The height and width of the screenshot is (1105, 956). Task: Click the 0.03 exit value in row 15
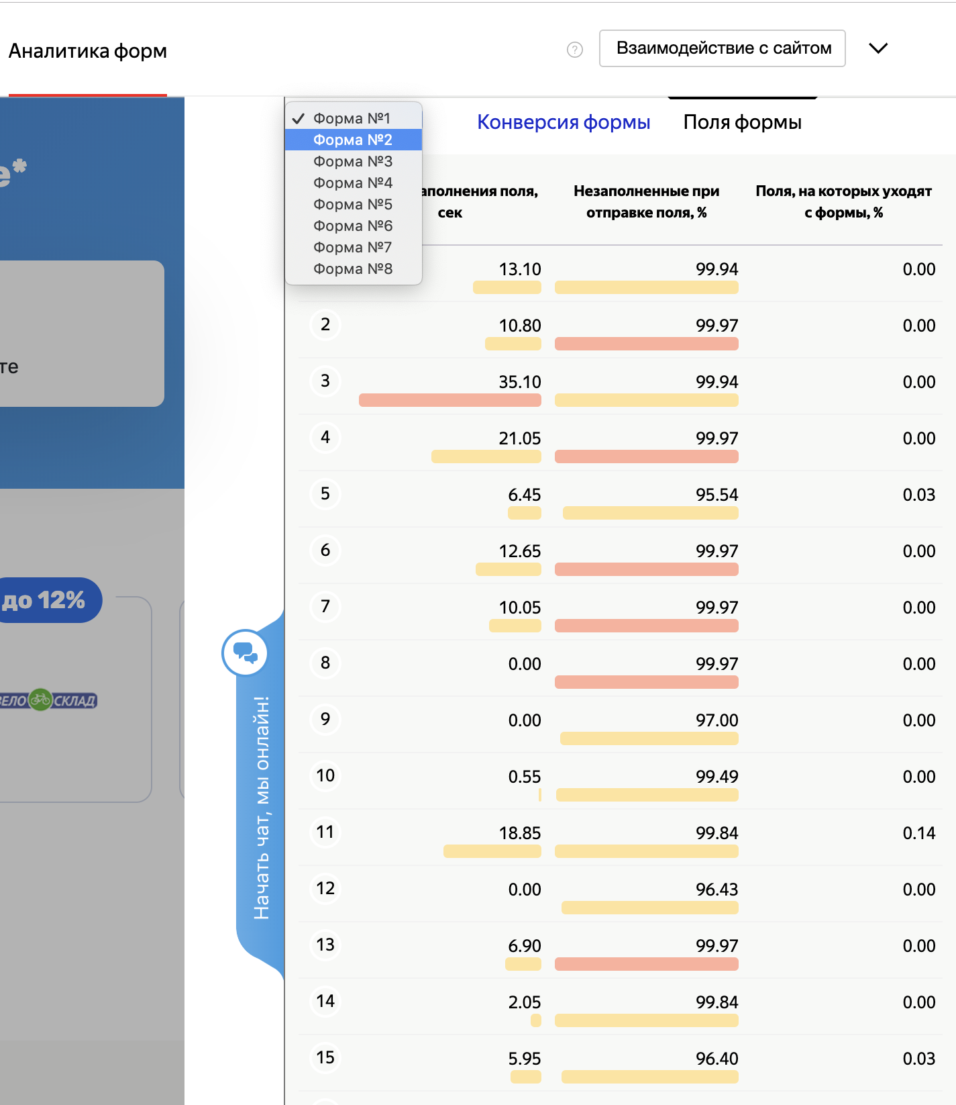click(919, 1059)
